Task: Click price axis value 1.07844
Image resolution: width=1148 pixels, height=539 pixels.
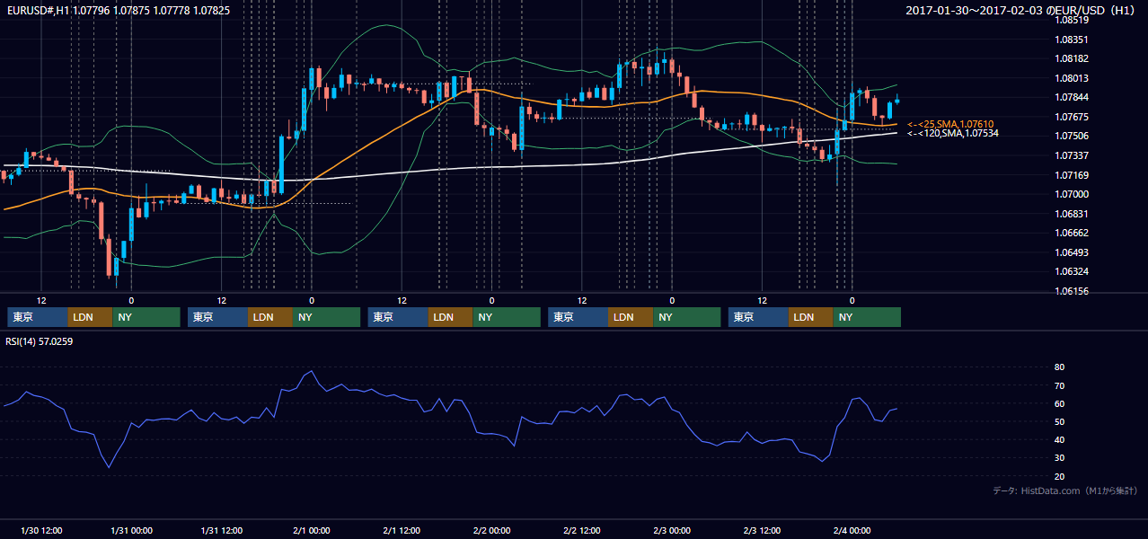Action: point(1072,97)
